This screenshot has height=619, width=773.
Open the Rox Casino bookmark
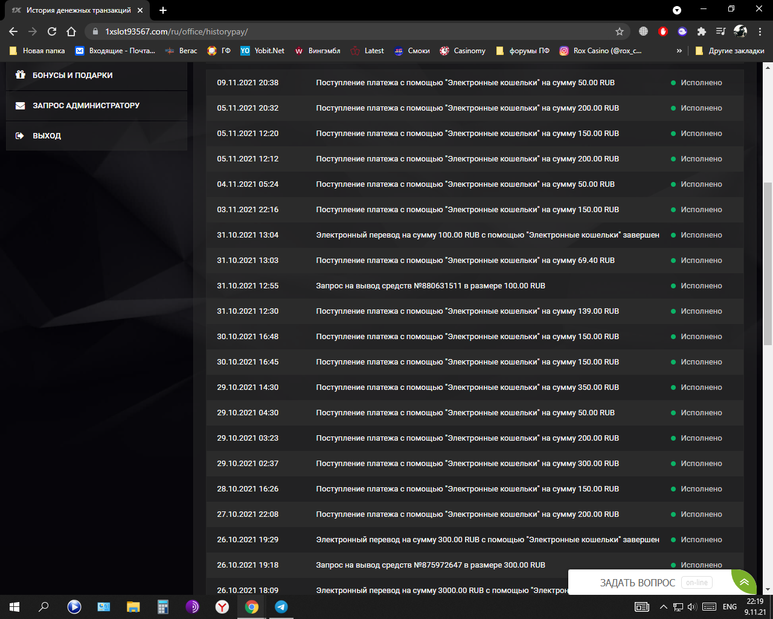coord(601,51)
